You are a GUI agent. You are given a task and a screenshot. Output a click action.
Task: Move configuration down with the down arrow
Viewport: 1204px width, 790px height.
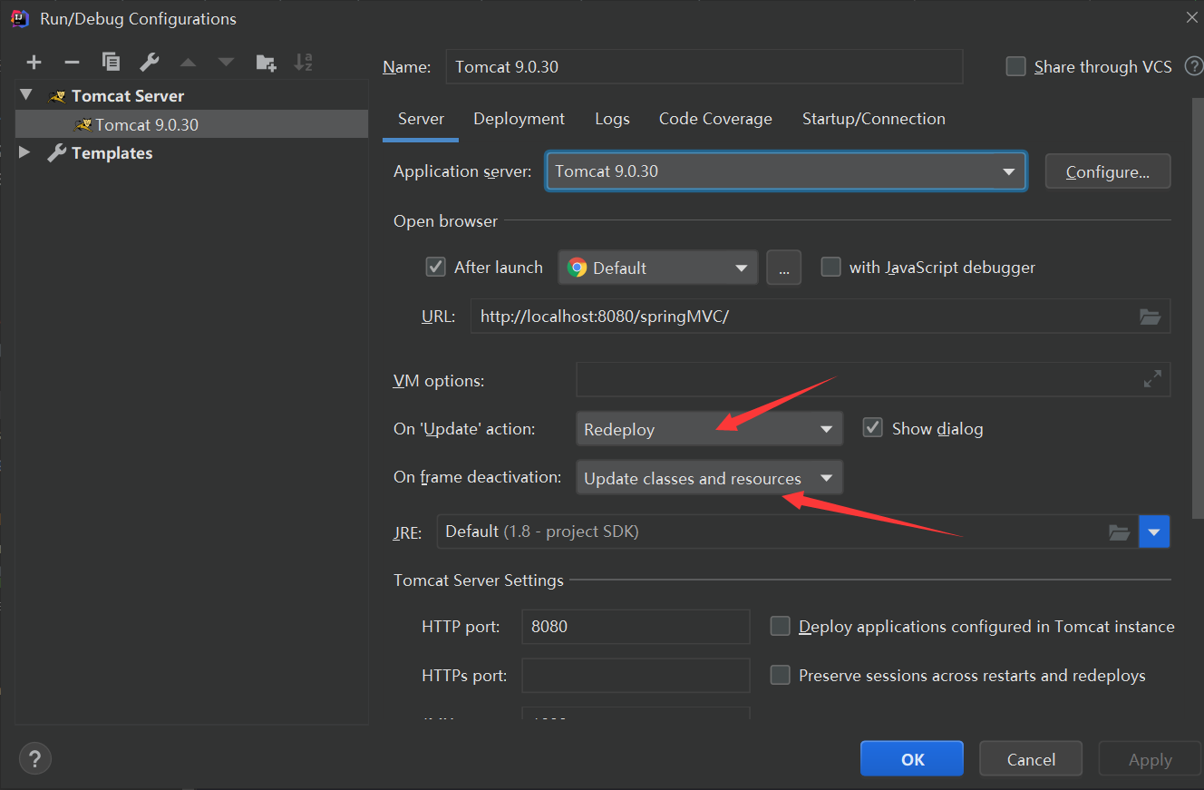(226, 63)
